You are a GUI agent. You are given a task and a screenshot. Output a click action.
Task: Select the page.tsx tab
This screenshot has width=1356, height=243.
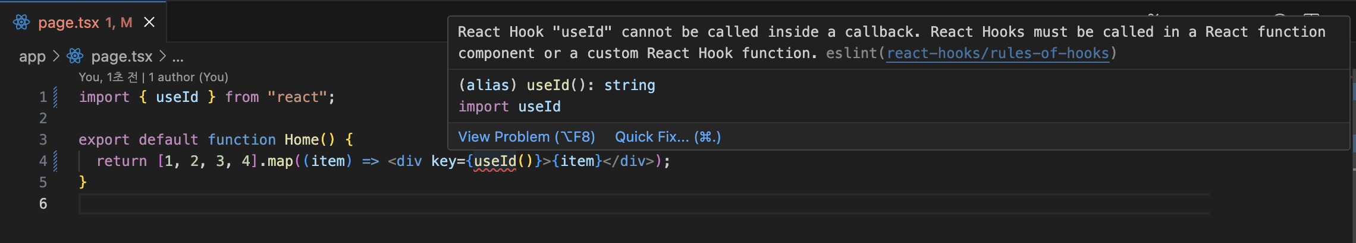pyautogui.click(x=83, y=23)
